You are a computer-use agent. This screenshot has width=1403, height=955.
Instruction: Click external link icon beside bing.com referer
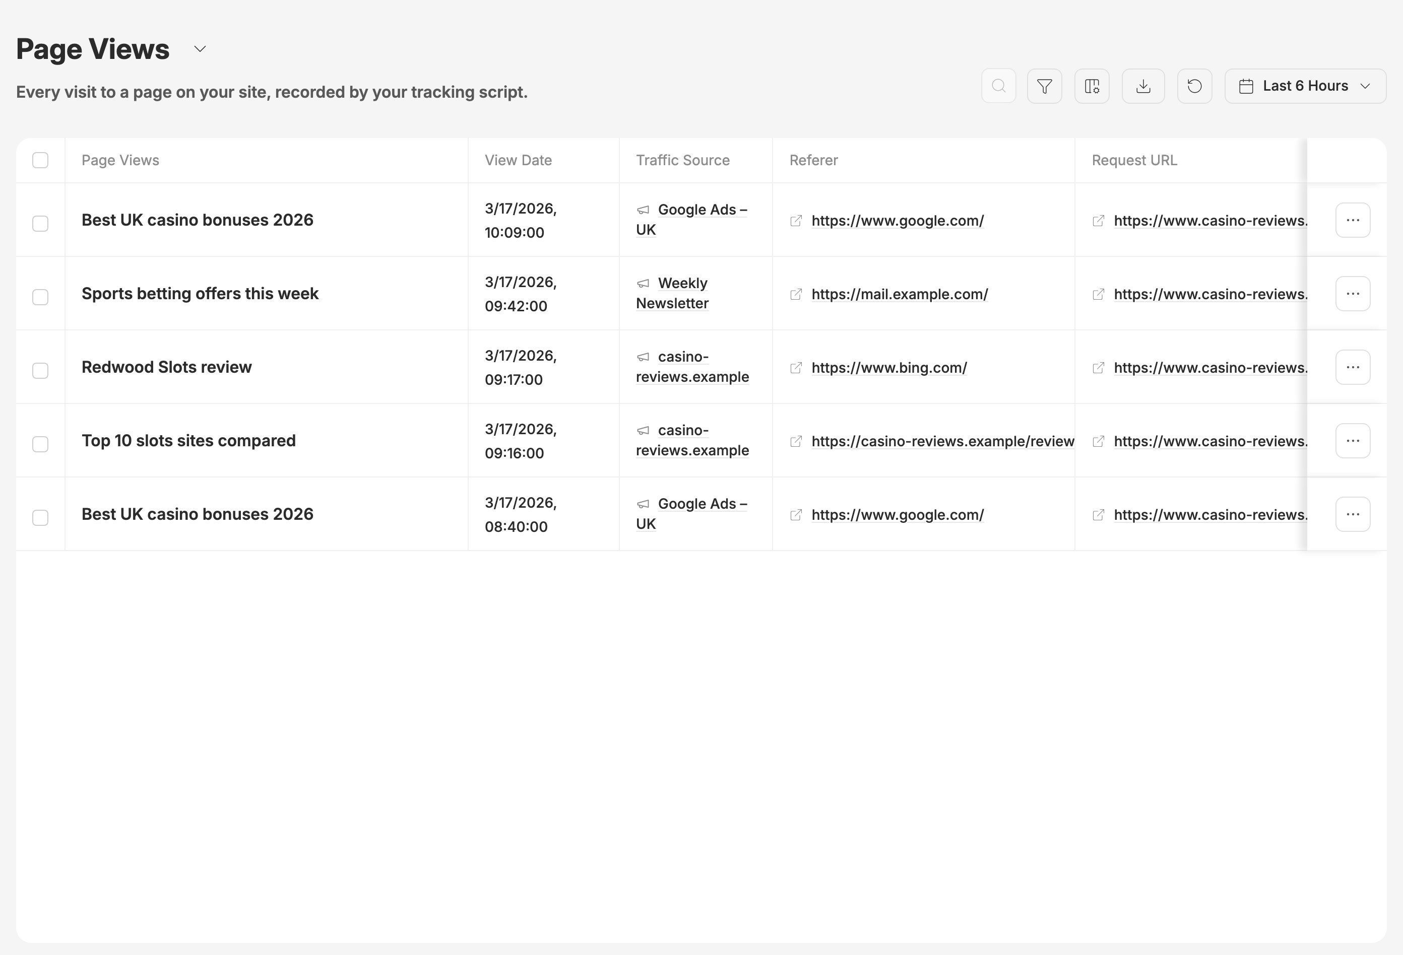796,368
